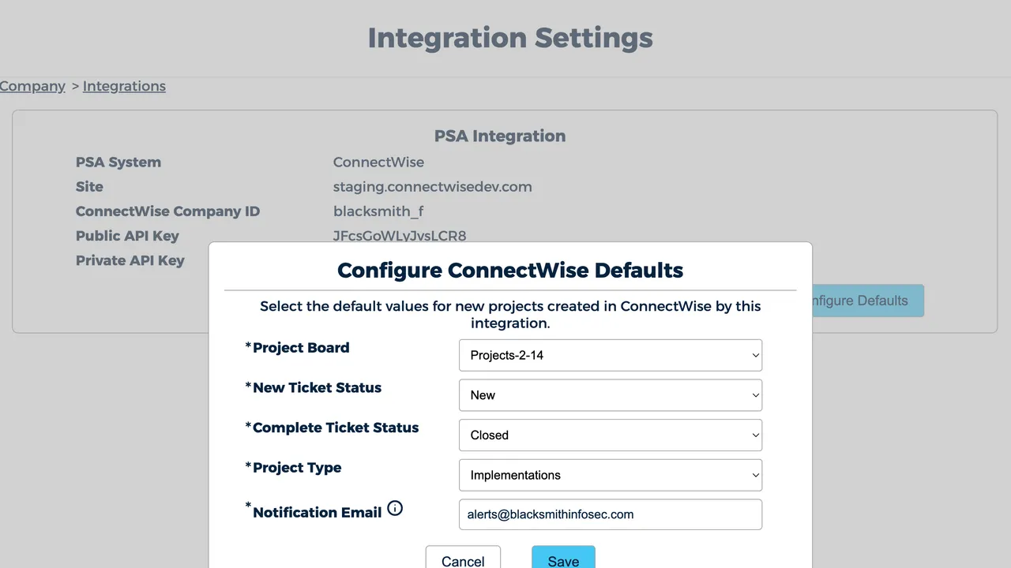The height and width of the screenshot is (568, 1011).
Task: Cancel the Configure ConnectWise Defaults dialog
Action: click(x=463, y=559)
